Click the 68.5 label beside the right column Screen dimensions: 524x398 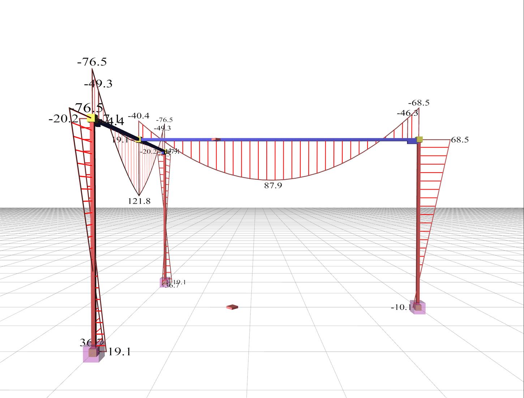[460, 140]
